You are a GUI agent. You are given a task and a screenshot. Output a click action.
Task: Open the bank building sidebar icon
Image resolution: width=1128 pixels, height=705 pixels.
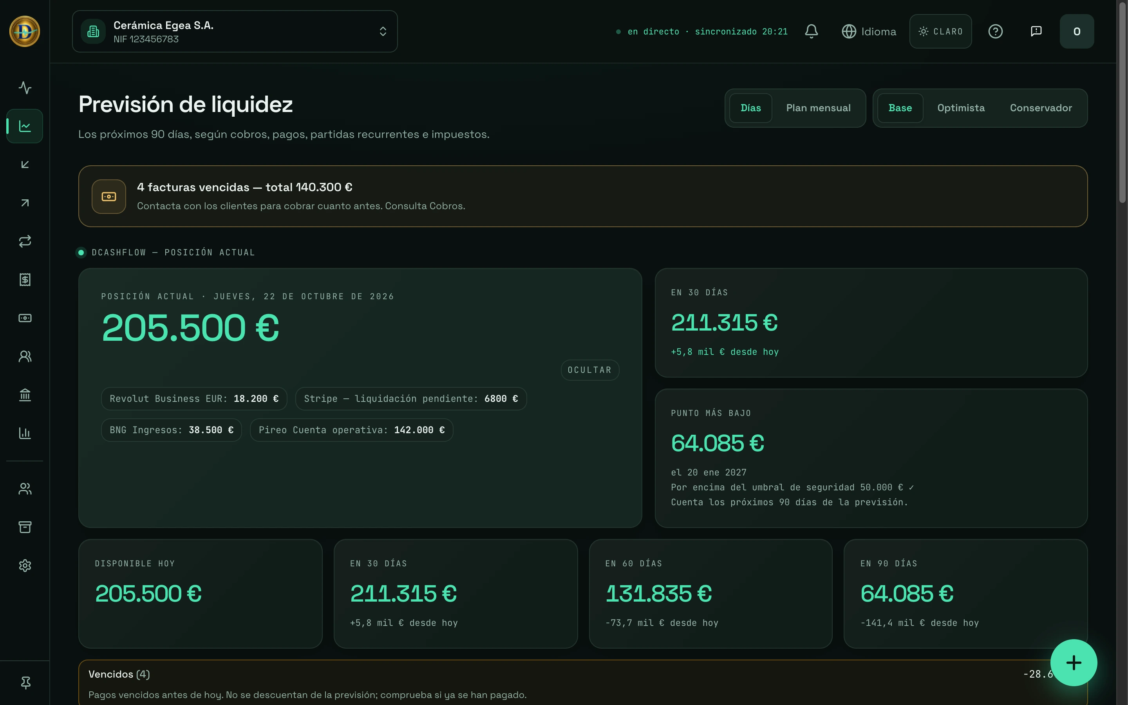tap(25, 395)
